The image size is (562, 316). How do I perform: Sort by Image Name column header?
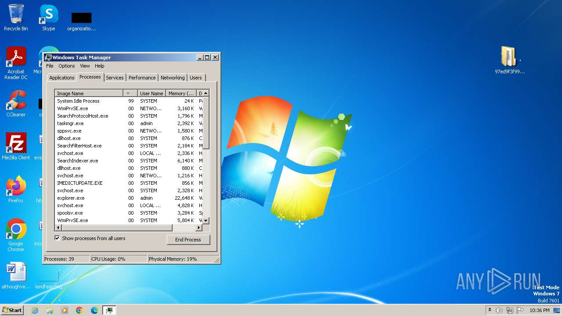(89, 93)
